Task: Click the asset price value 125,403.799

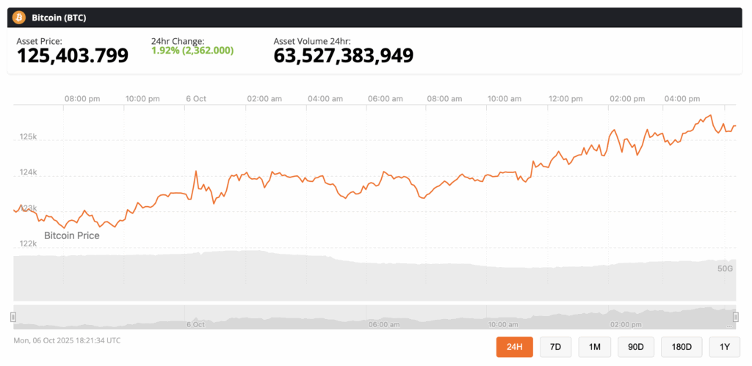Action: pos(72,55)
